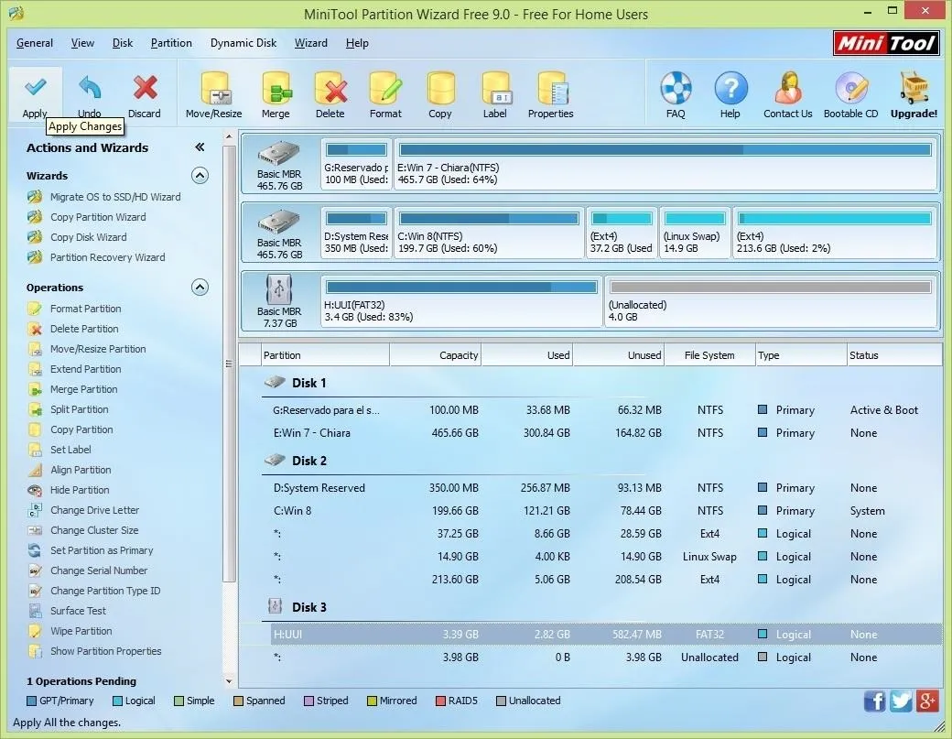Open the Dynamic Disk menu
Viewport: 952px width, 739px height.
coord(243,43)
